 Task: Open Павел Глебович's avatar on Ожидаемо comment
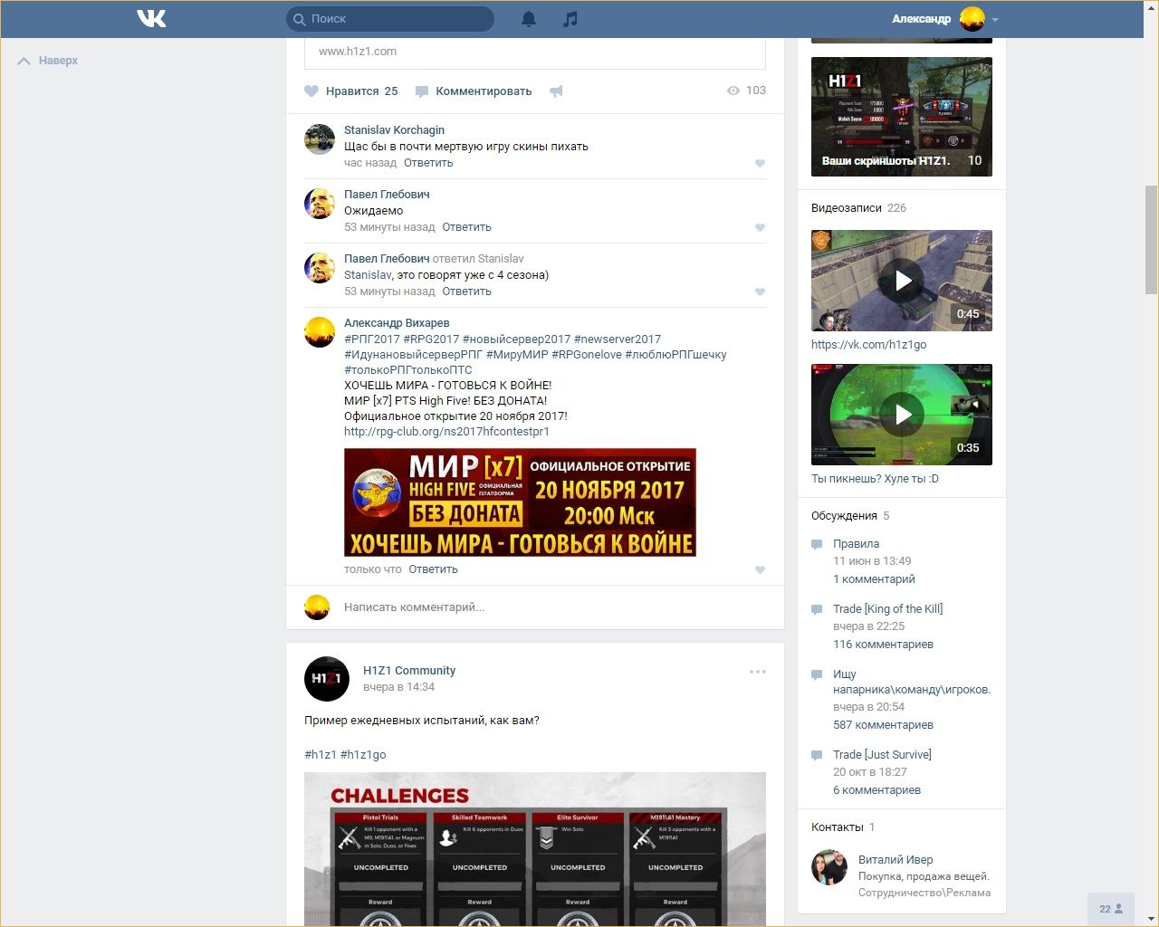pos(320,204)
